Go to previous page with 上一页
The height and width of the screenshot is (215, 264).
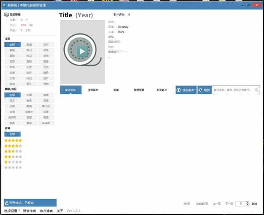pyautogui.click(x=216, y=204)
